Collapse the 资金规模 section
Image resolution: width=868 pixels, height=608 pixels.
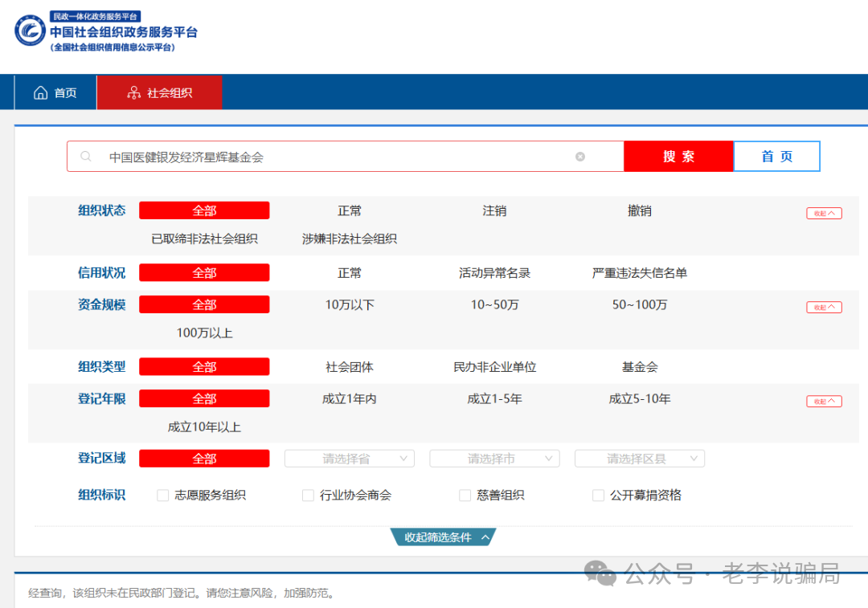tap(824, 306)
